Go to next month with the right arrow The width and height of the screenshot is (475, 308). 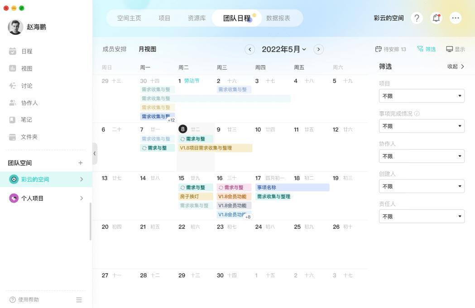coord(318,49)
